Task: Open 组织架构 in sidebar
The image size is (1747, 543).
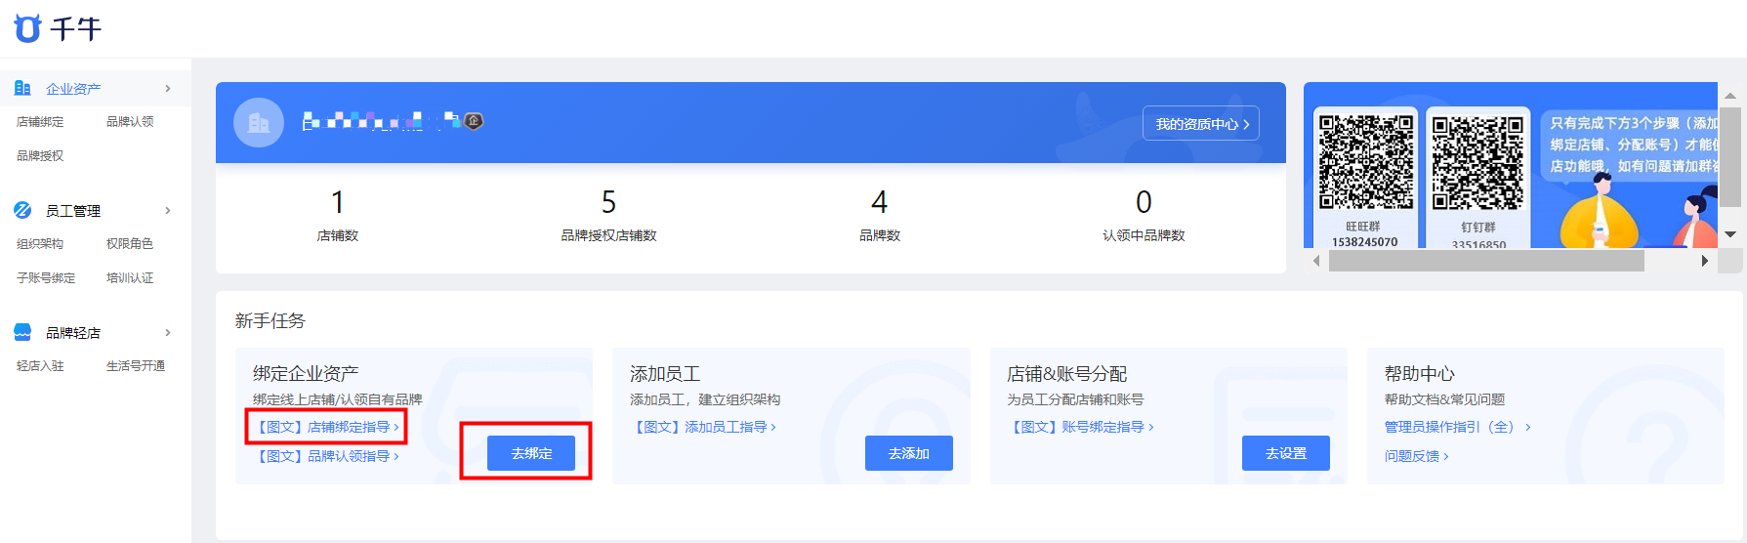Action: coord(40,243)
